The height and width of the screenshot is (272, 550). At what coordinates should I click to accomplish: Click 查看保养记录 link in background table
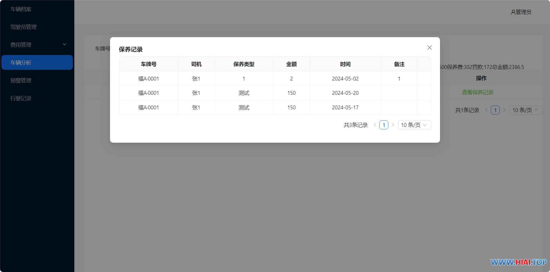(x=477, y=92)
